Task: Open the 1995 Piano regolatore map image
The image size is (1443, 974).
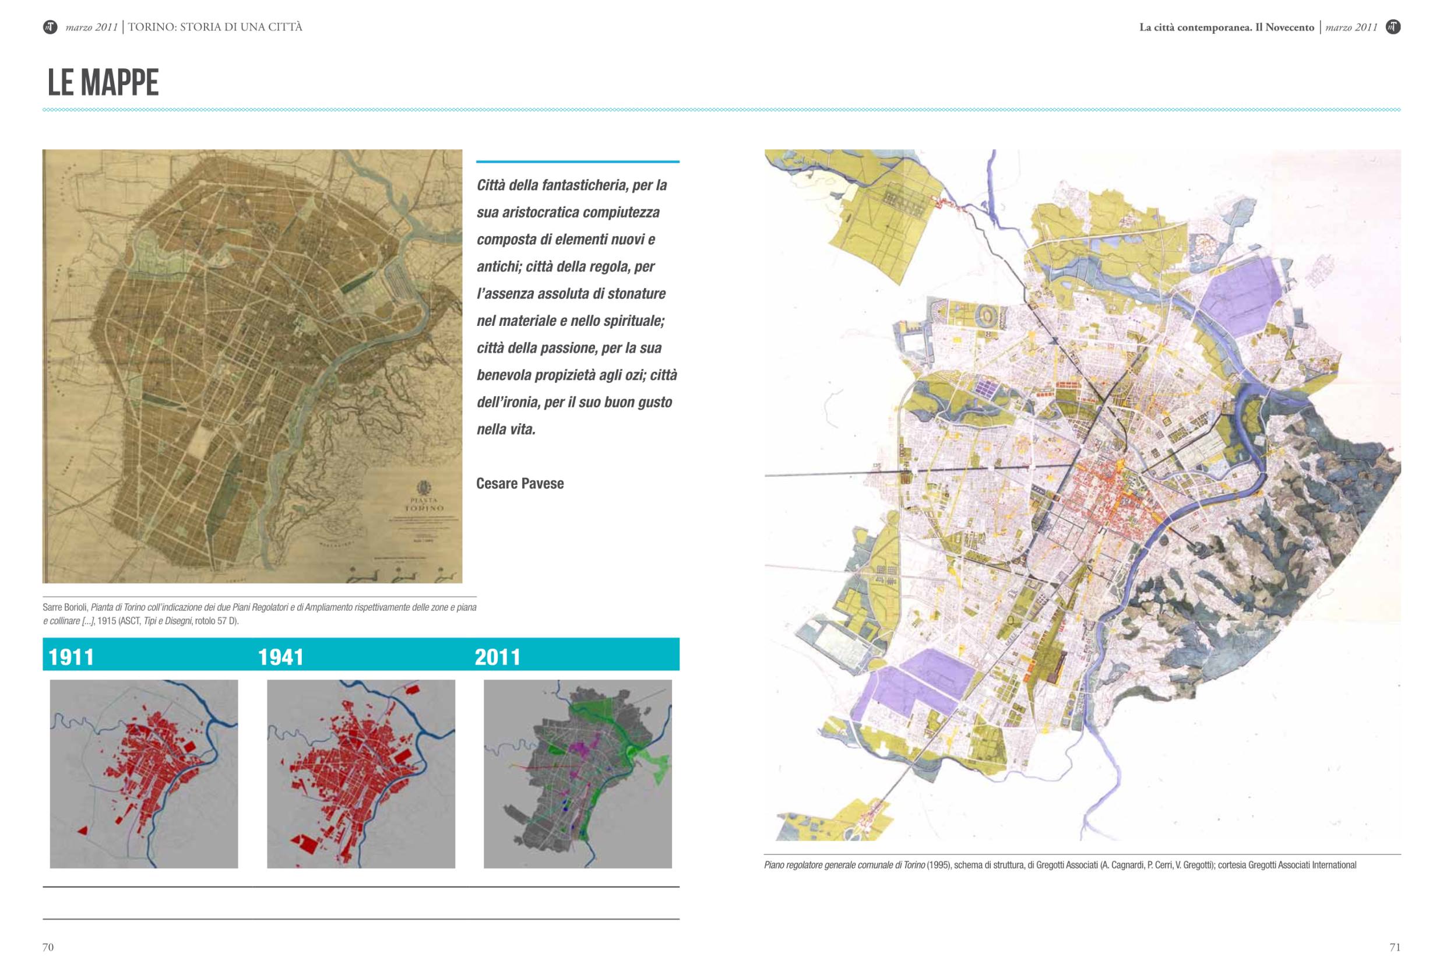Action: tap(1082, 494)
